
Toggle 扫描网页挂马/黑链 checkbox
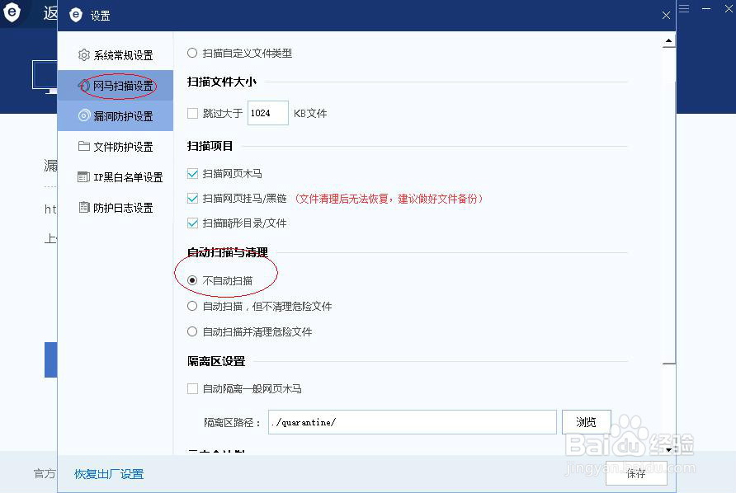[x=192, y=199]
